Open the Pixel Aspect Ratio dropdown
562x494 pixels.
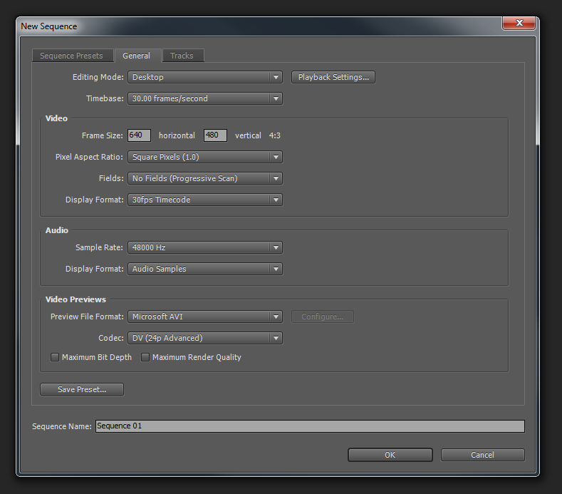205,157
